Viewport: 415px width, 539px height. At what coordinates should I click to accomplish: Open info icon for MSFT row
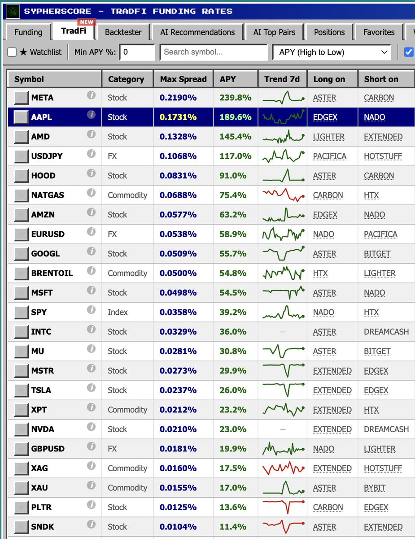[x=91, y=290]
